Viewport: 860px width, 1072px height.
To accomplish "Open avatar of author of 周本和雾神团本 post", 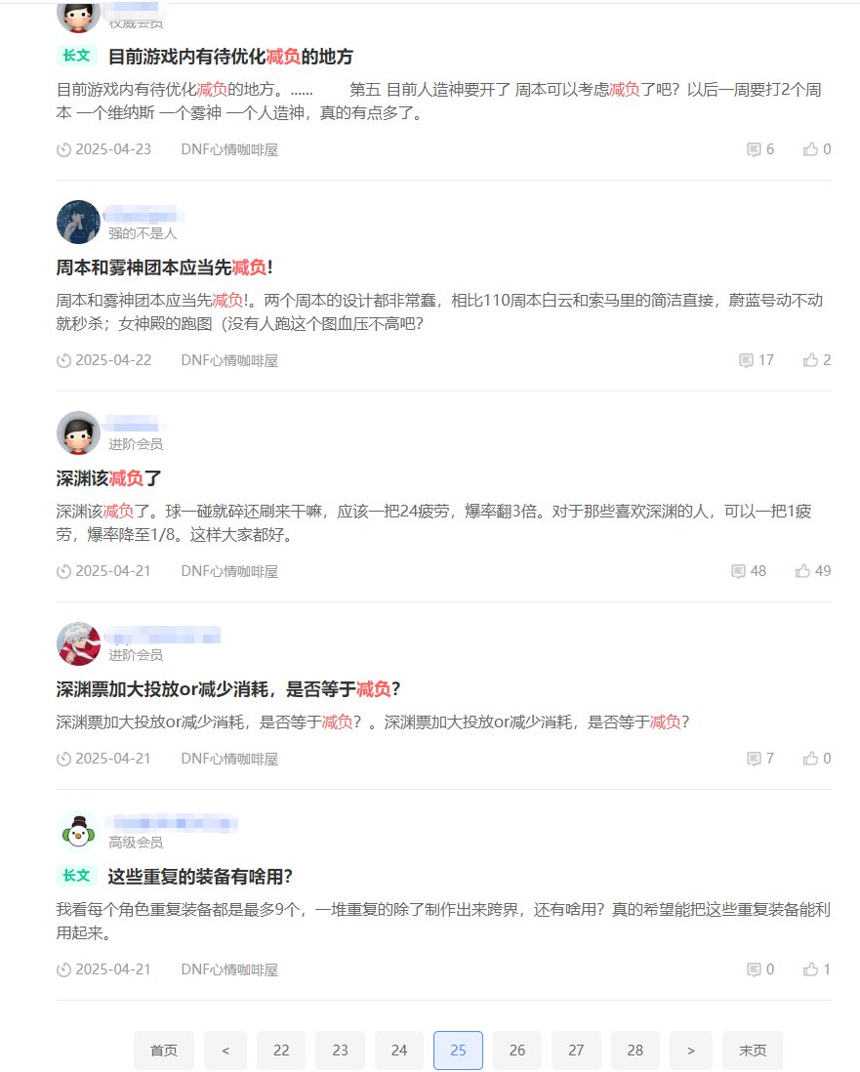I will point(79,223).
